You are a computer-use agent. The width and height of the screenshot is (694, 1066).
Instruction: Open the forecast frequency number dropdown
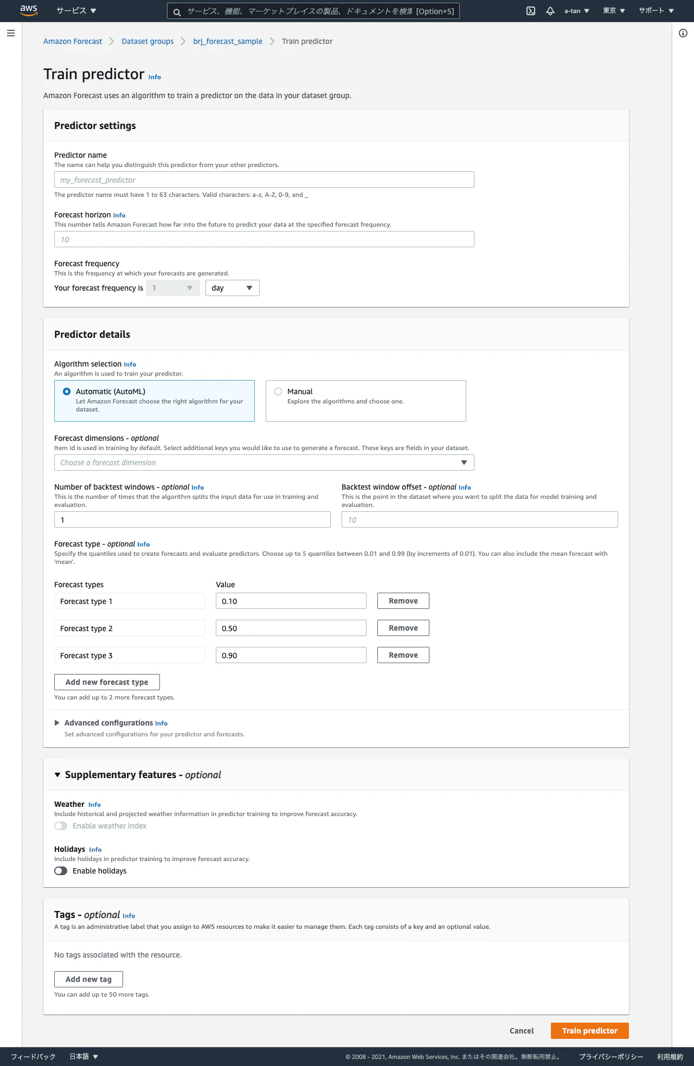pyautogui.click(x=173, y=288)
